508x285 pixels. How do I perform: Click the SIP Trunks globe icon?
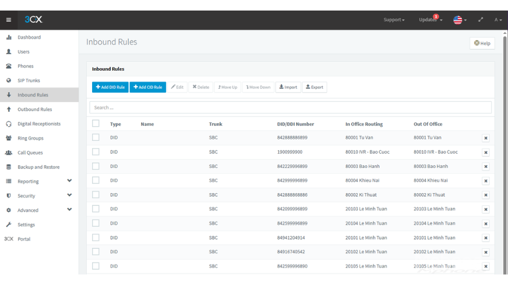tap(9, 80)
